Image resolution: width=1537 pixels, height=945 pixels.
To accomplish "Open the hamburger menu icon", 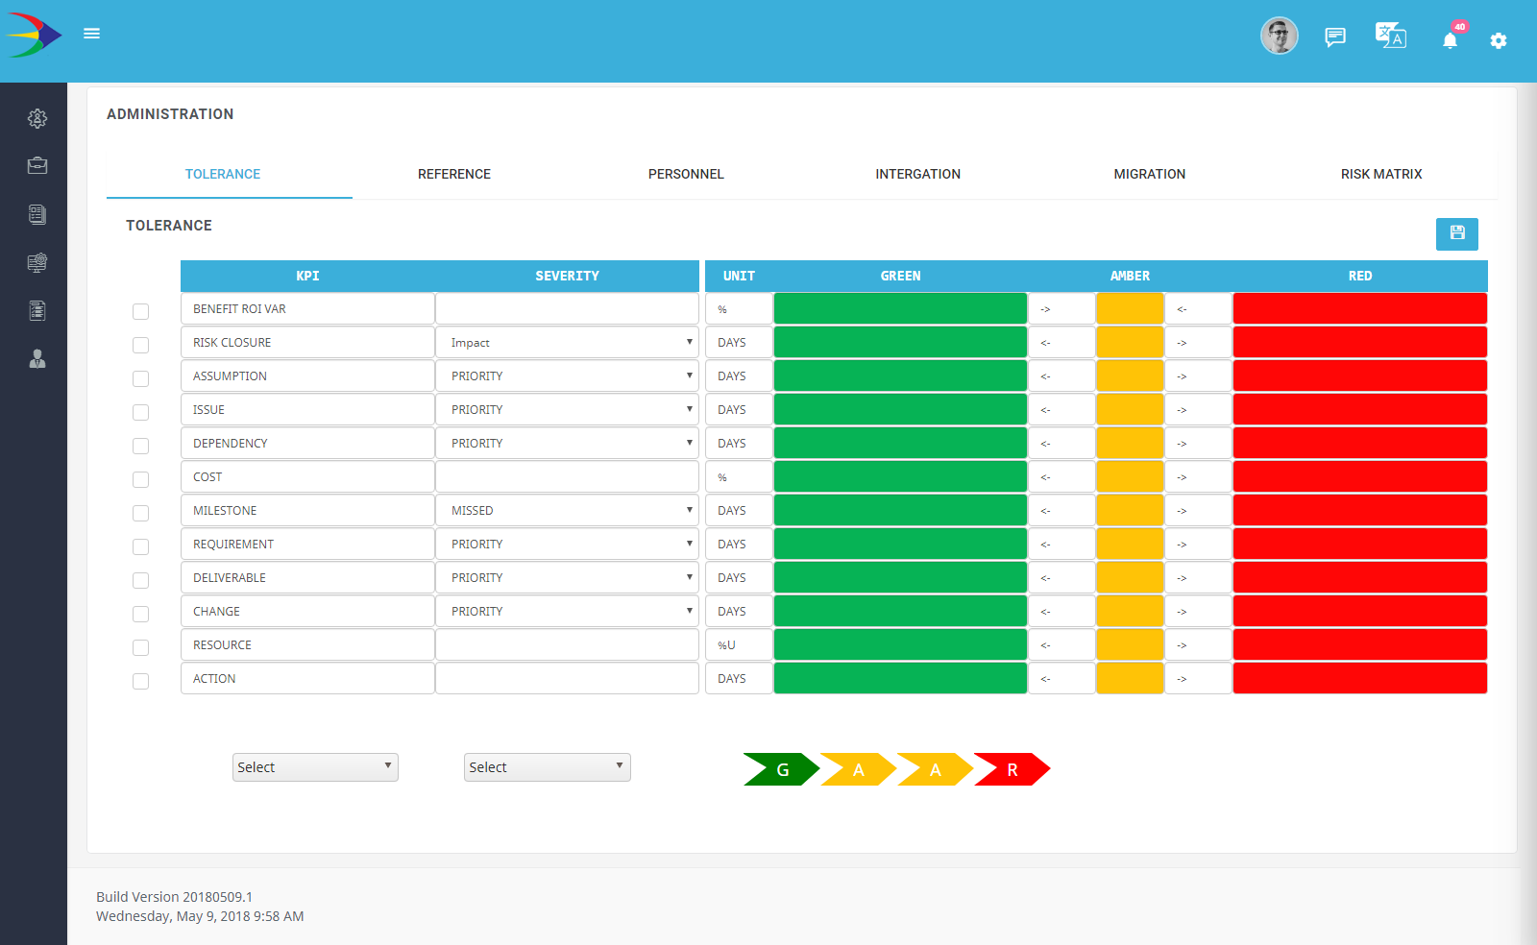I will coord(92,34).
